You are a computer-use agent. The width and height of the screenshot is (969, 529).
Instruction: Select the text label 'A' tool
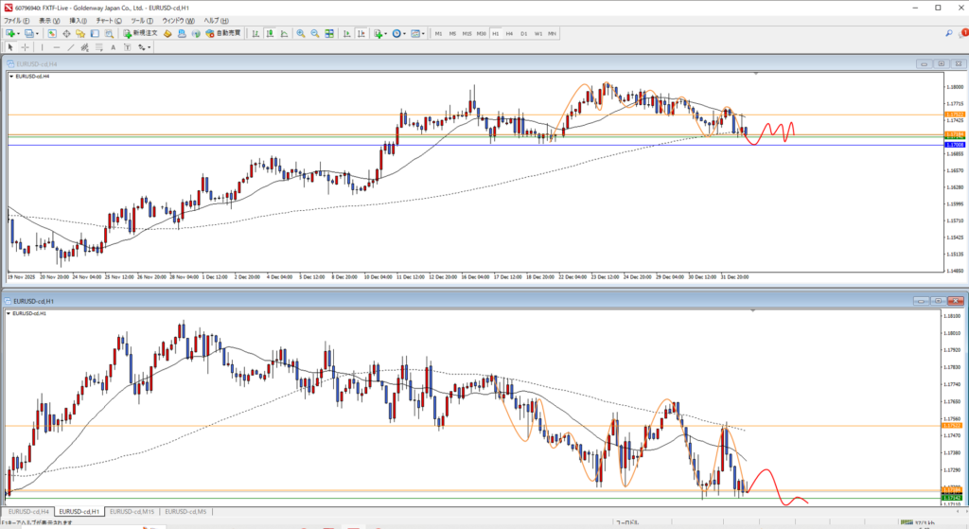coord(114,46)
